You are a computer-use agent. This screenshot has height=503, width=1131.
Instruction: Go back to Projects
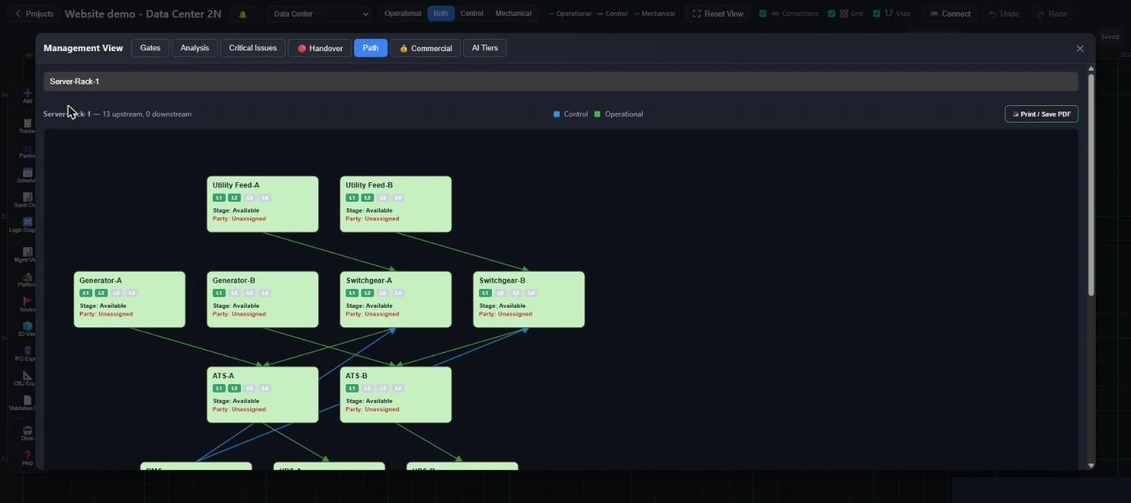(34, 14)
